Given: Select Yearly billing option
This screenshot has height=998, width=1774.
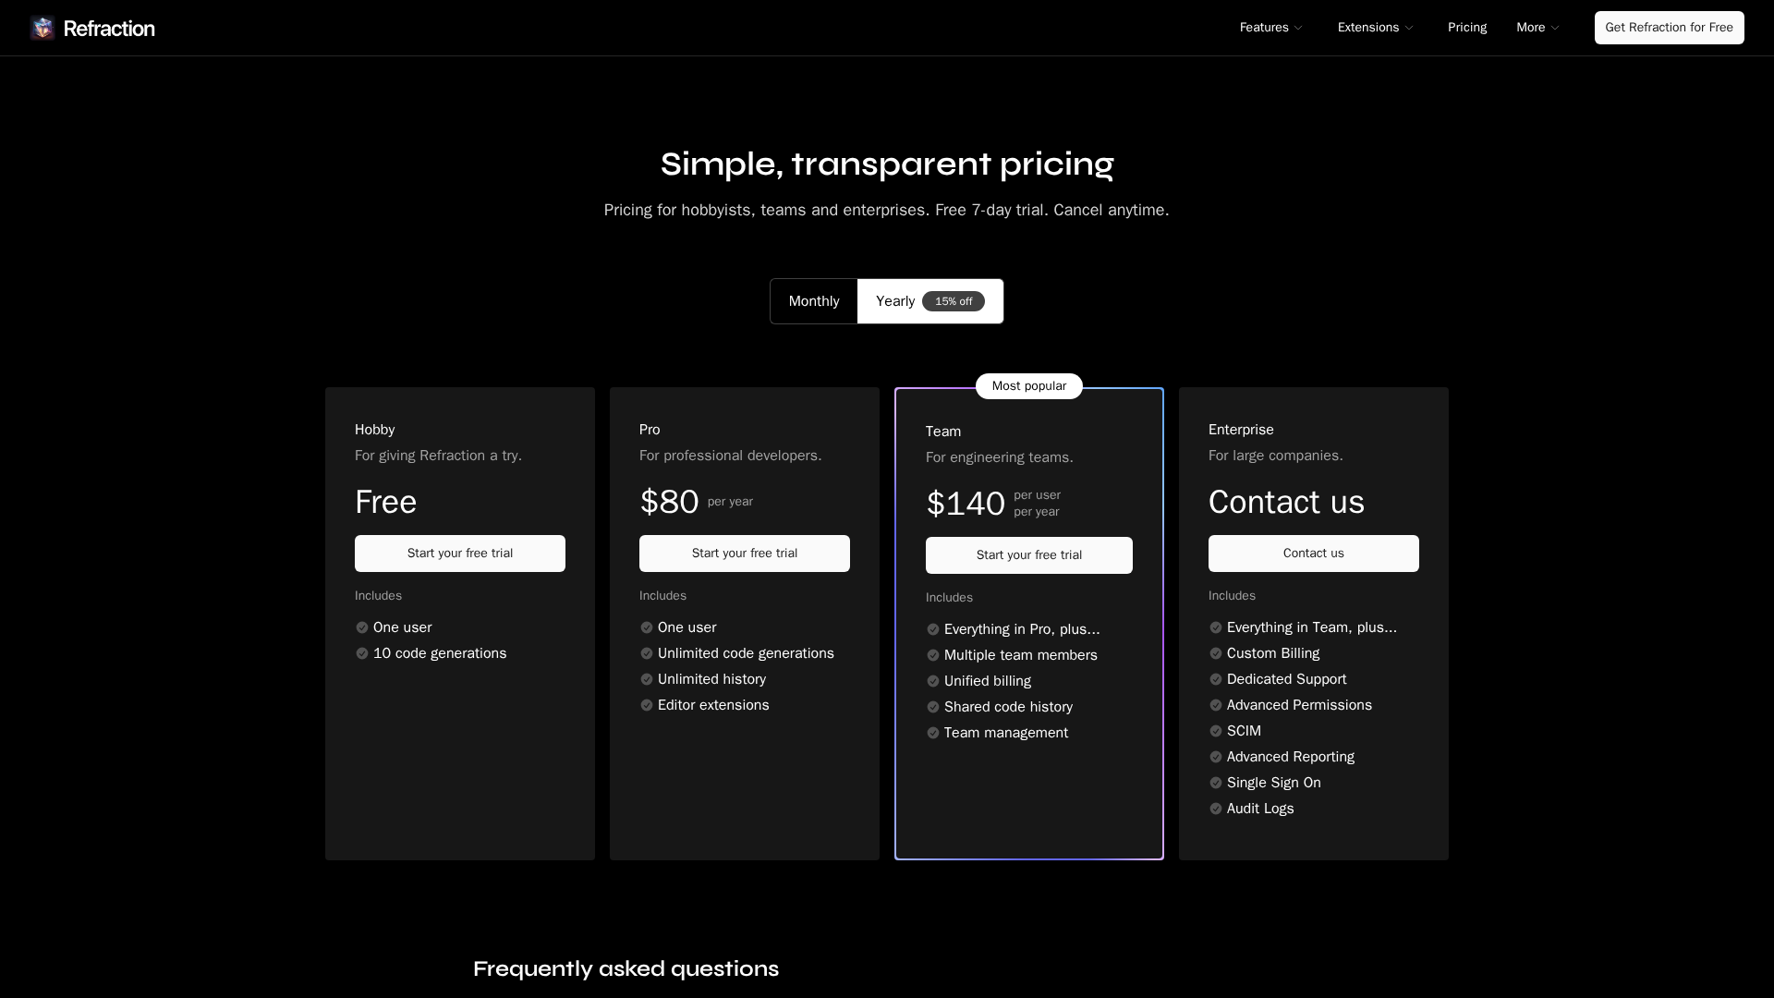Looking at the screenshot, I should (x=895, y=301).
